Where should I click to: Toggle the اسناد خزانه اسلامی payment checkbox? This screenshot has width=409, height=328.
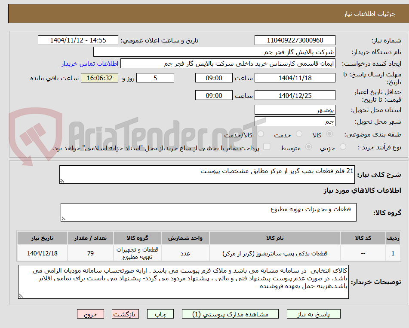pos(267,146)
